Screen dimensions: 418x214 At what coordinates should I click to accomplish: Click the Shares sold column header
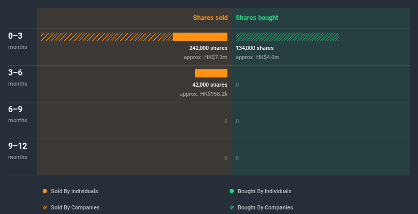tap(210, 18)
